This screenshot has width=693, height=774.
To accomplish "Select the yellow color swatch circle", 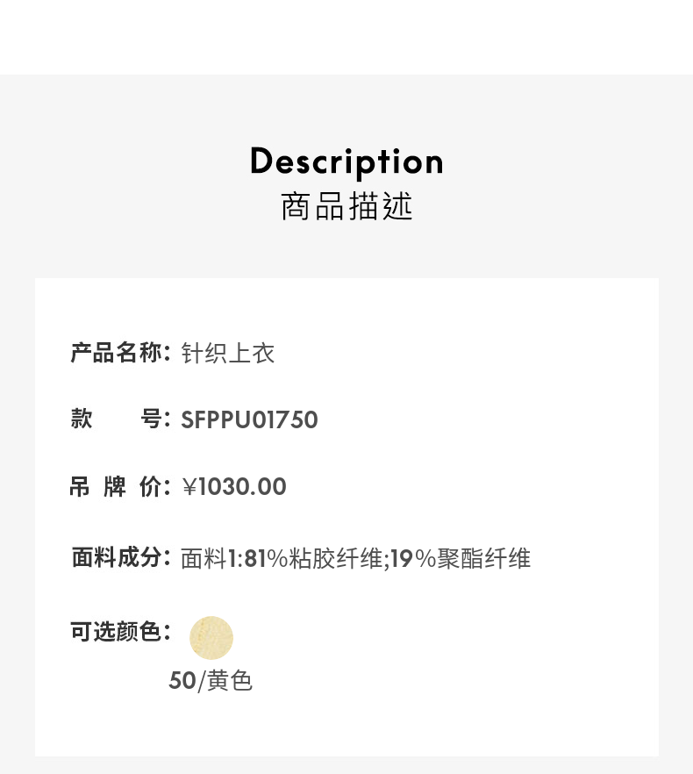I will (x=211, y=638).
